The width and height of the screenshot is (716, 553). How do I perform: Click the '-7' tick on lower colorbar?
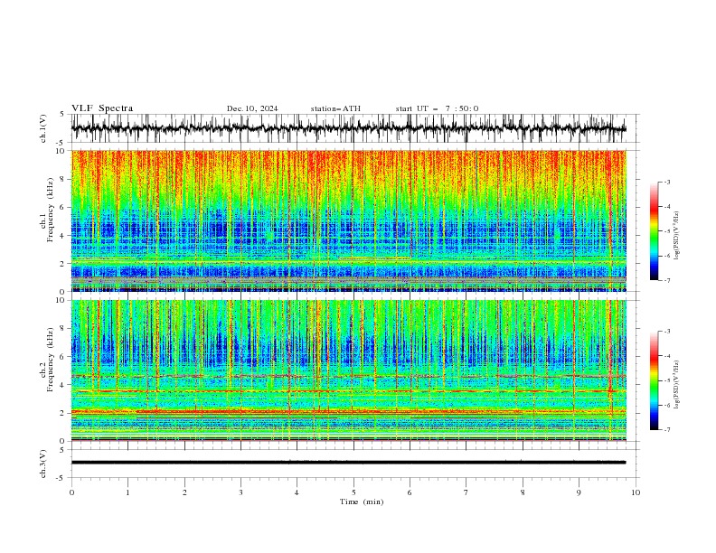point(666,429)
